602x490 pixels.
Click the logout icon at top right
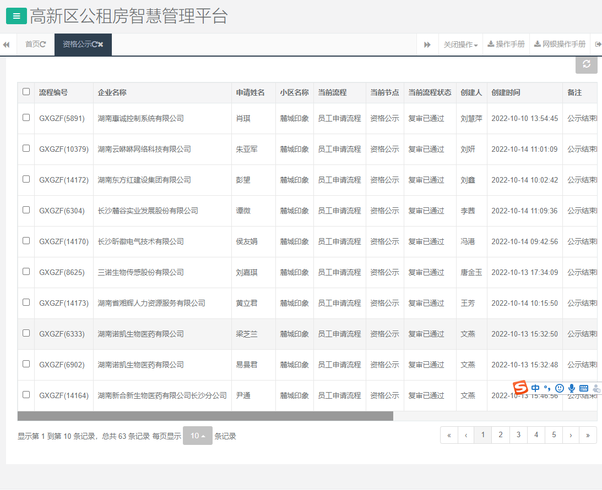click(x=597, y=44)
